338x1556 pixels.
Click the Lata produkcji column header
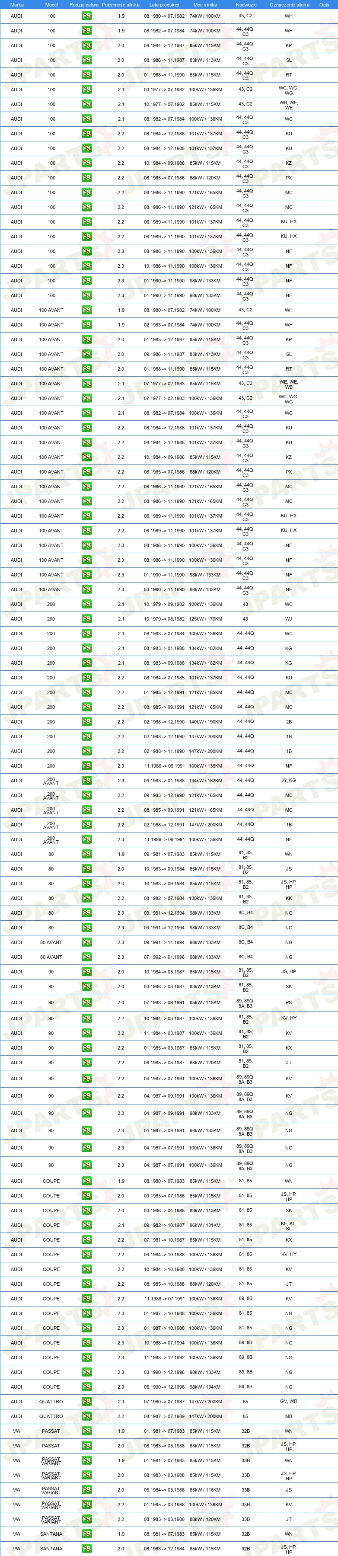(x=164, y=4)
